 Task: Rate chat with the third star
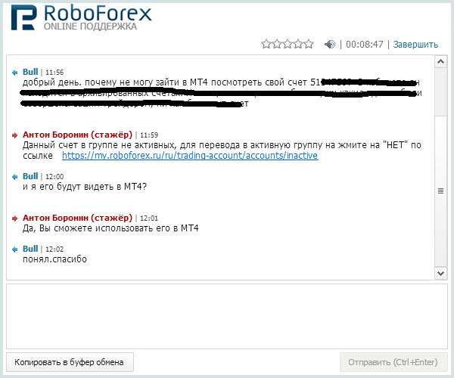[288, 44]
